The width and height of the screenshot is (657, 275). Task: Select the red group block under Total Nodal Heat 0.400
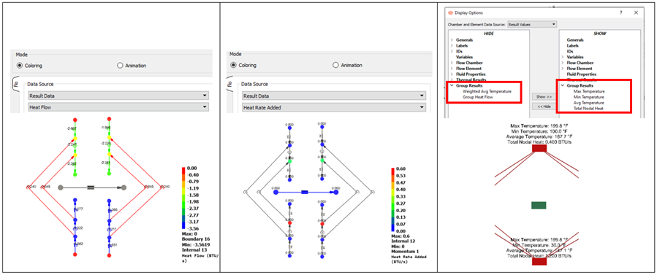(x=539, y=148)
